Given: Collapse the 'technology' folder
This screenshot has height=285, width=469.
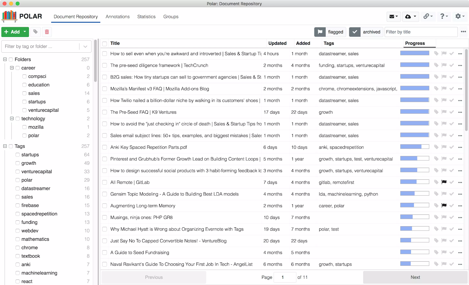Looking at the screenshot, I should point(12,119).
